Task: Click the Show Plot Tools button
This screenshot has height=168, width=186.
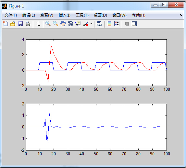Action: pyautogui.click(x=134, y=24)
